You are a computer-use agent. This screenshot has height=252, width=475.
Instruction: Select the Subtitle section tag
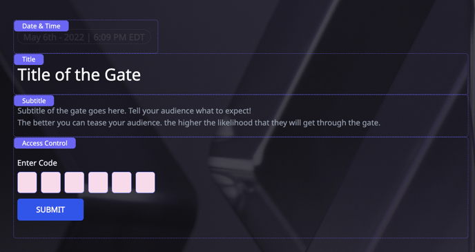34,101
